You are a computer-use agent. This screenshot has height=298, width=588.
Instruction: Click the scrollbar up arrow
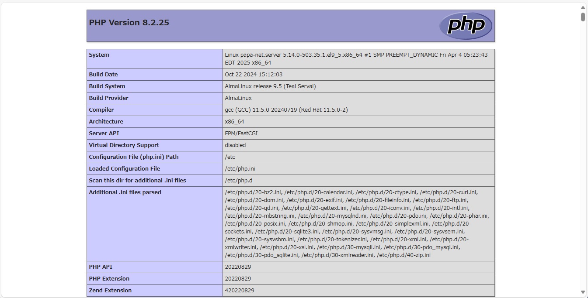pyautogui.click(x=583, y=7)
